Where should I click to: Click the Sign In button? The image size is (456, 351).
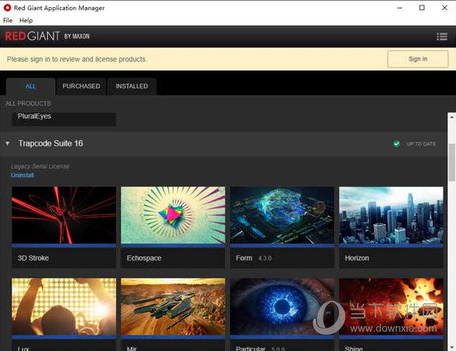tap(418, 59)
